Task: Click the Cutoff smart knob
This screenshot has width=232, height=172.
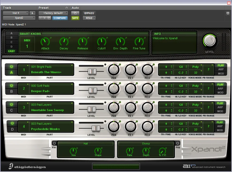Action: coord(102,42)
